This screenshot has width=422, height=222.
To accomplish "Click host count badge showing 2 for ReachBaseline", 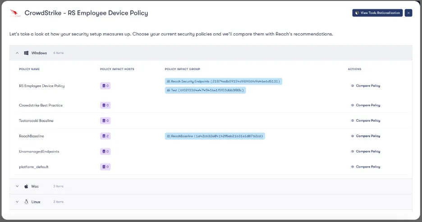I will (x=105, y=136).
